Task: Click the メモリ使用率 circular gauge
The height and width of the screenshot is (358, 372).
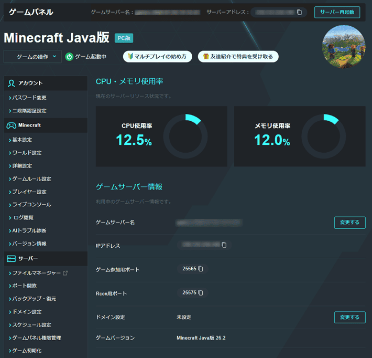Action: 324,136
